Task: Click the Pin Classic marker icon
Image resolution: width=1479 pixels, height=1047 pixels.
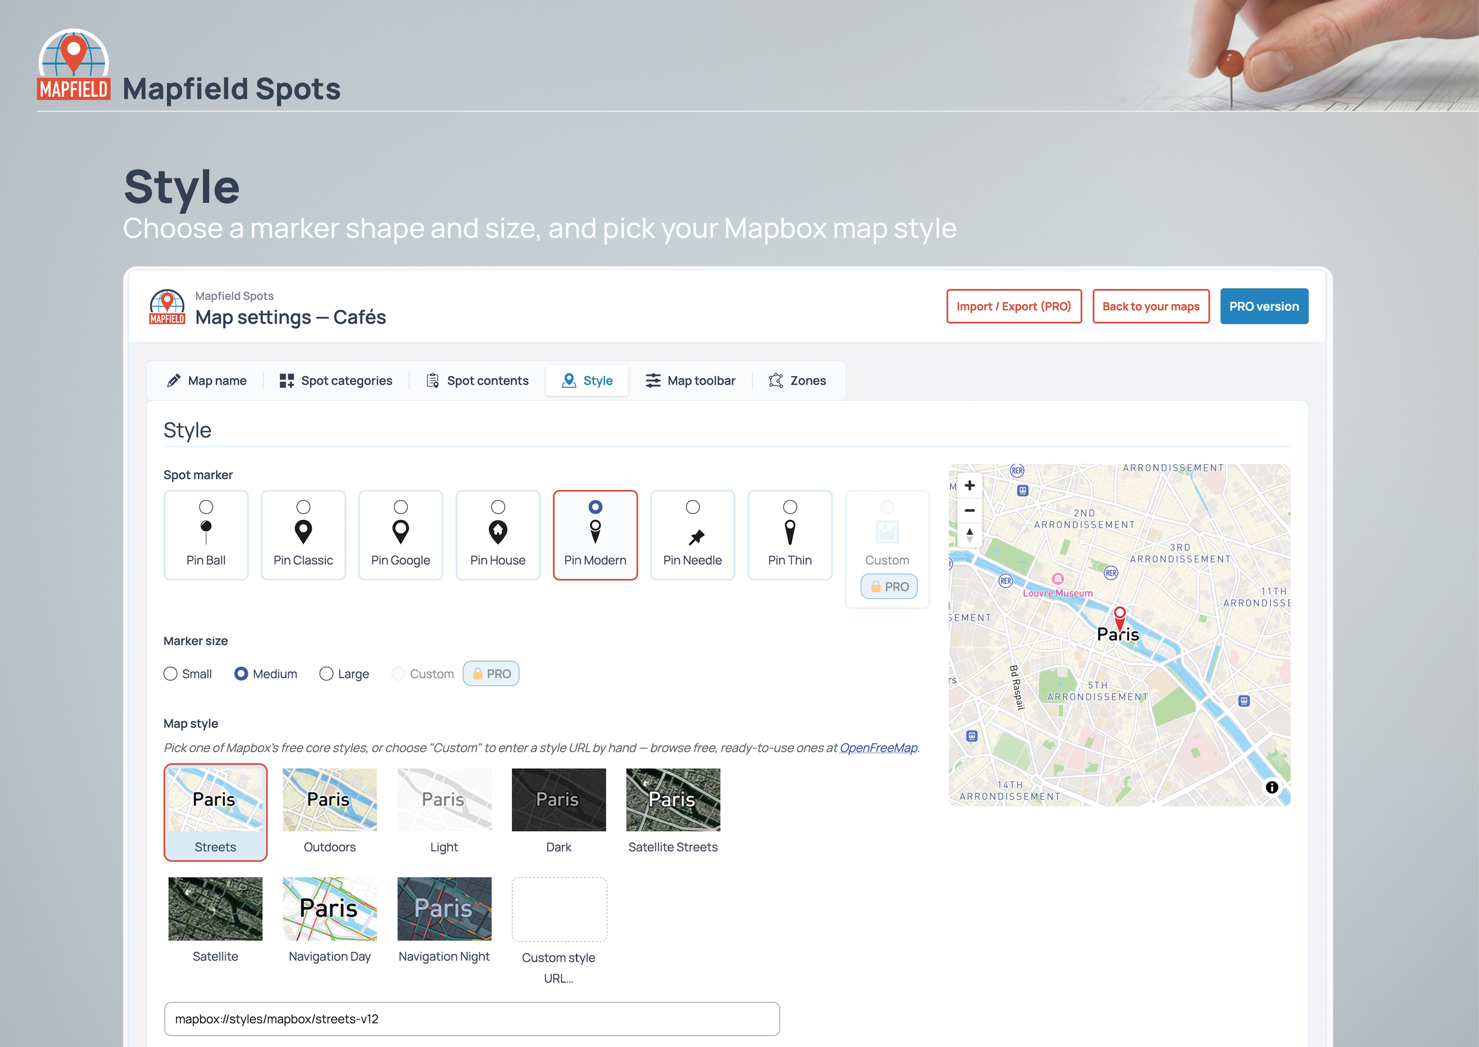Action: pos(303,532)
